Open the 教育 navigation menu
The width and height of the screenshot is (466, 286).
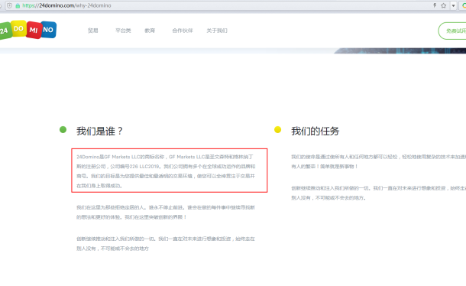(x=150, y=31)
